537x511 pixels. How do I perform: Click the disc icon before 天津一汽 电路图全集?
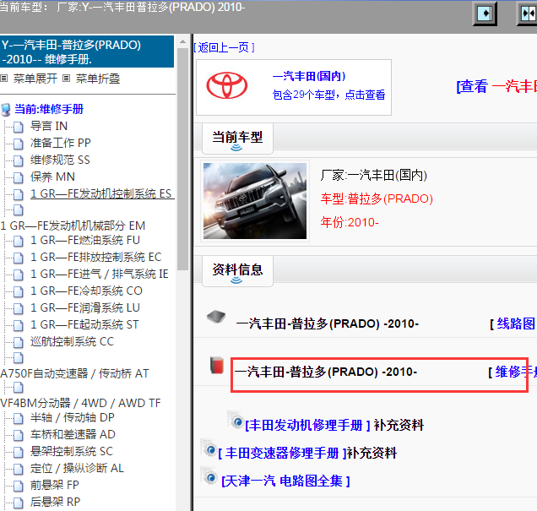point(209,476)
